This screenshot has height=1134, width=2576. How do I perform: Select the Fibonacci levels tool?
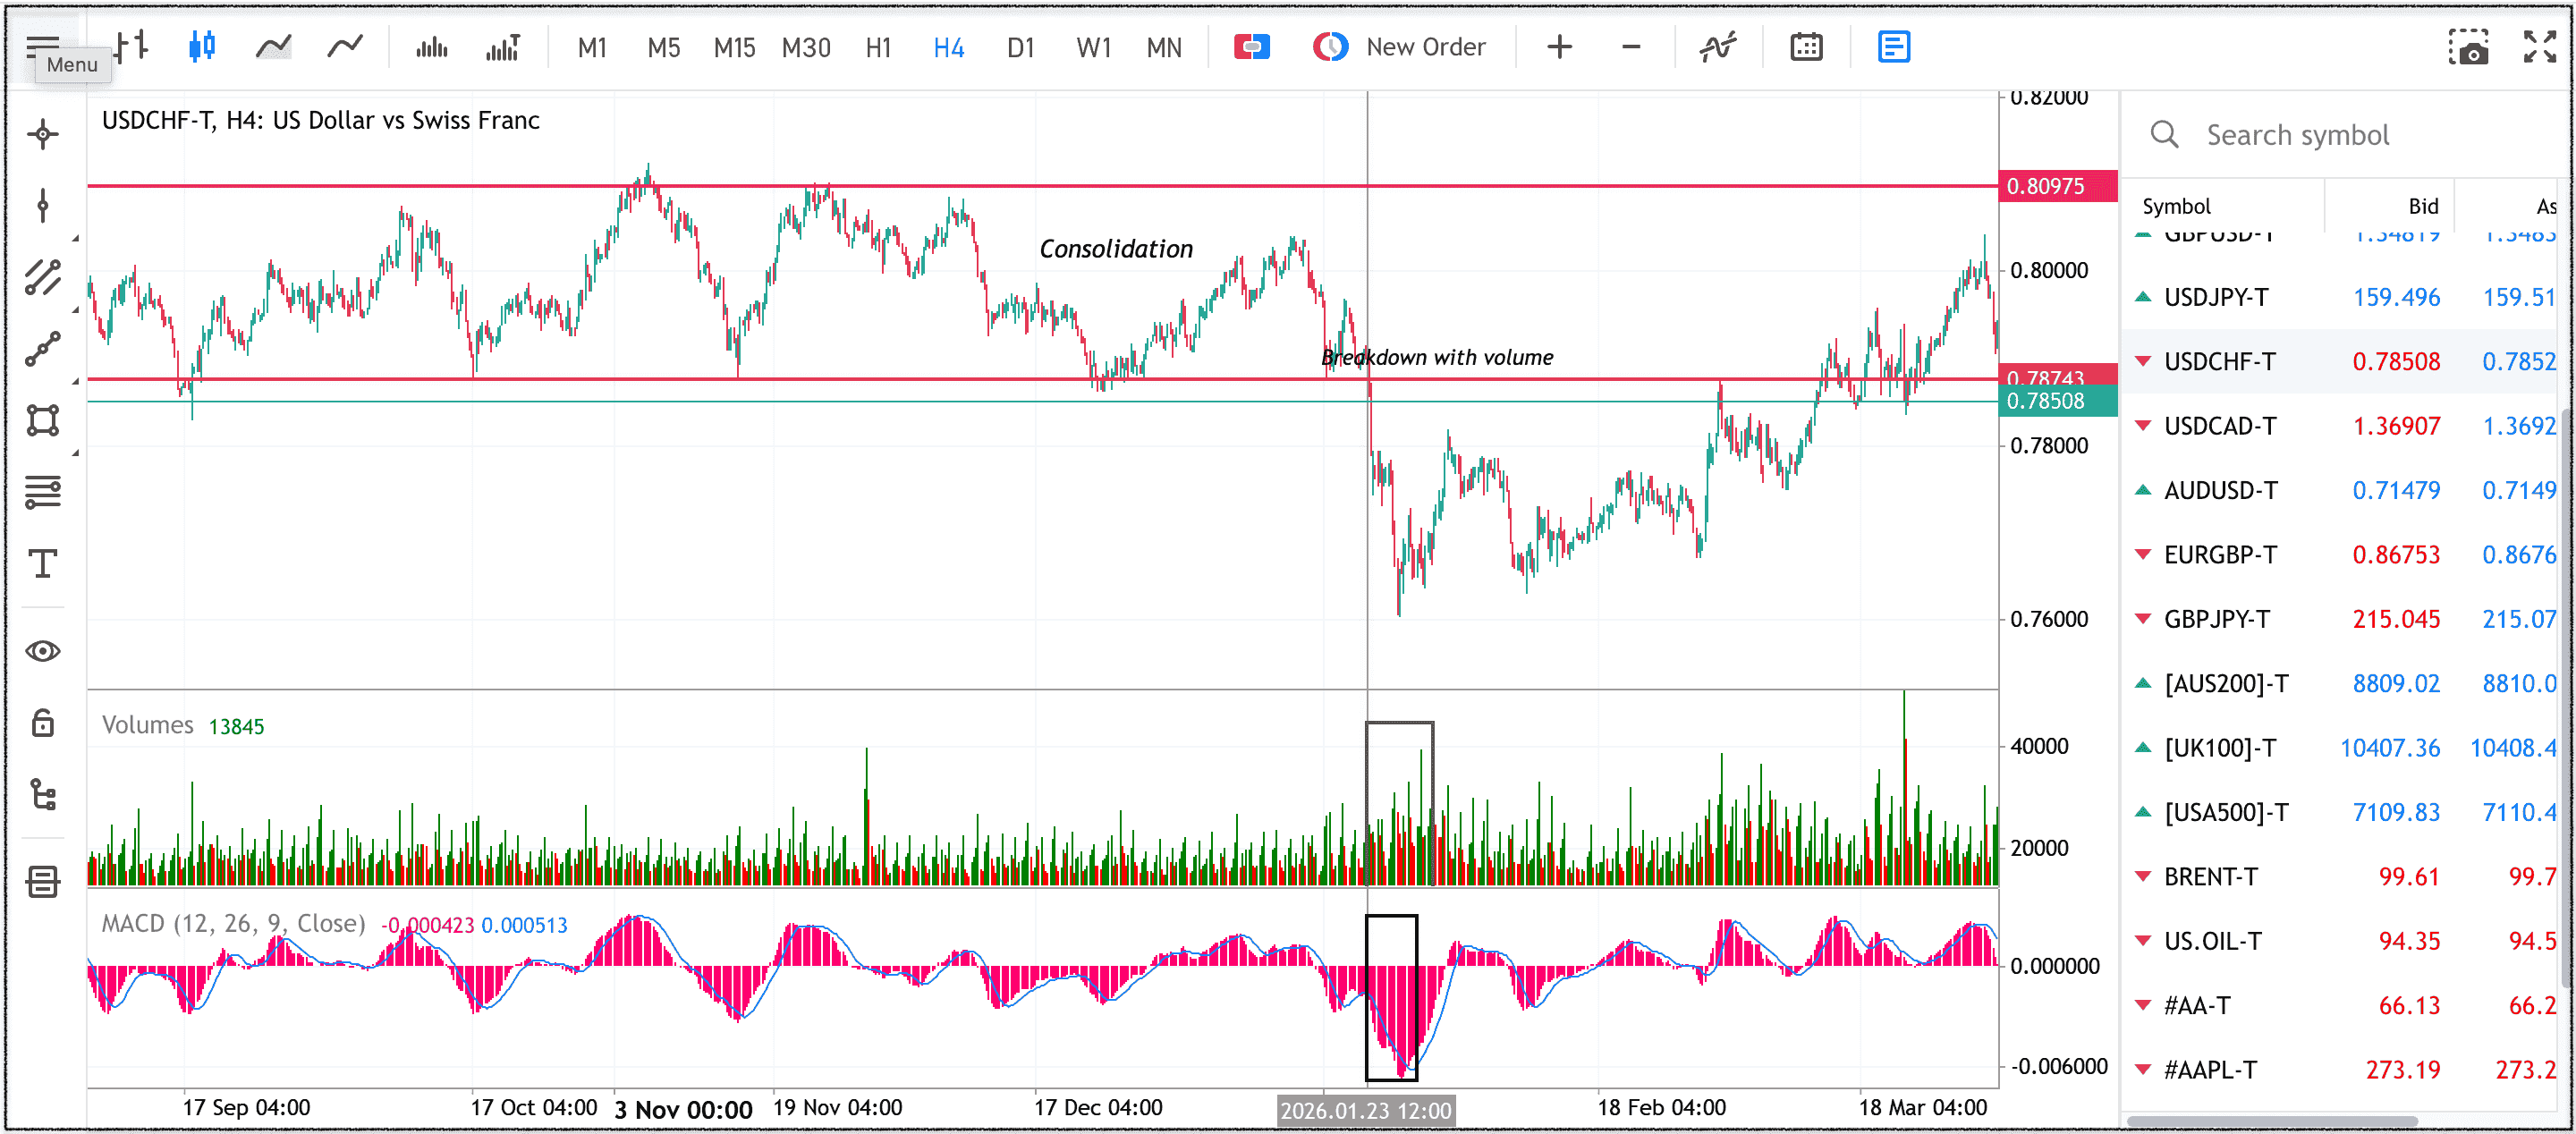tap(43, 492)
